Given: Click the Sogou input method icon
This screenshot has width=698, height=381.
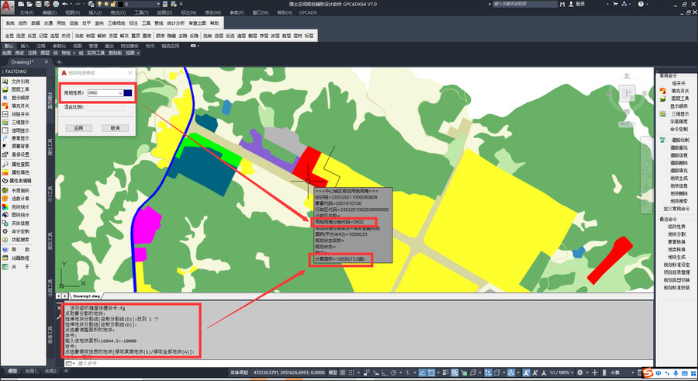Looking at the screenshot, I should 648,372.
